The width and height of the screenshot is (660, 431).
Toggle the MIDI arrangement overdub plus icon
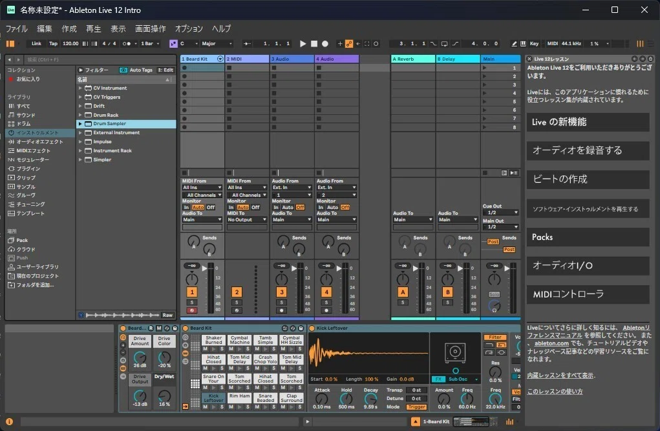(340, 44)
